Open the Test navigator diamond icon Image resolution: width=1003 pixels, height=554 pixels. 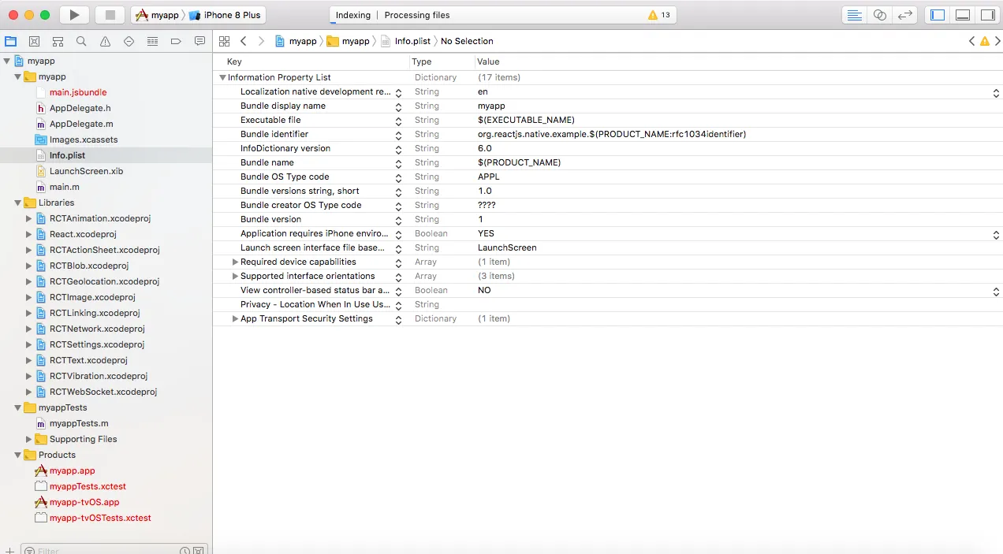pos(129,41)
